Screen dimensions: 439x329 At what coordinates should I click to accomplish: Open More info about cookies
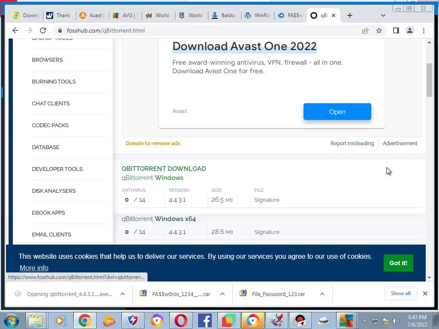click(x=34, y=268)
